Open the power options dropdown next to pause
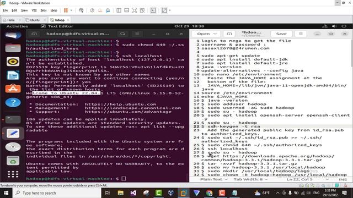 [71, 10]
